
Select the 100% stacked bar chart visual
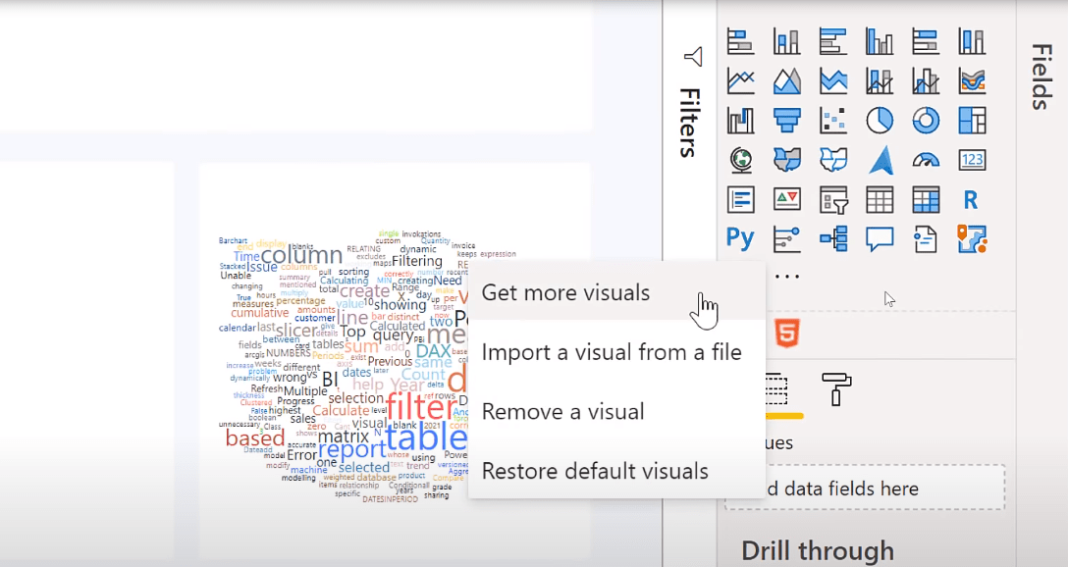click(x=926, y=41)
